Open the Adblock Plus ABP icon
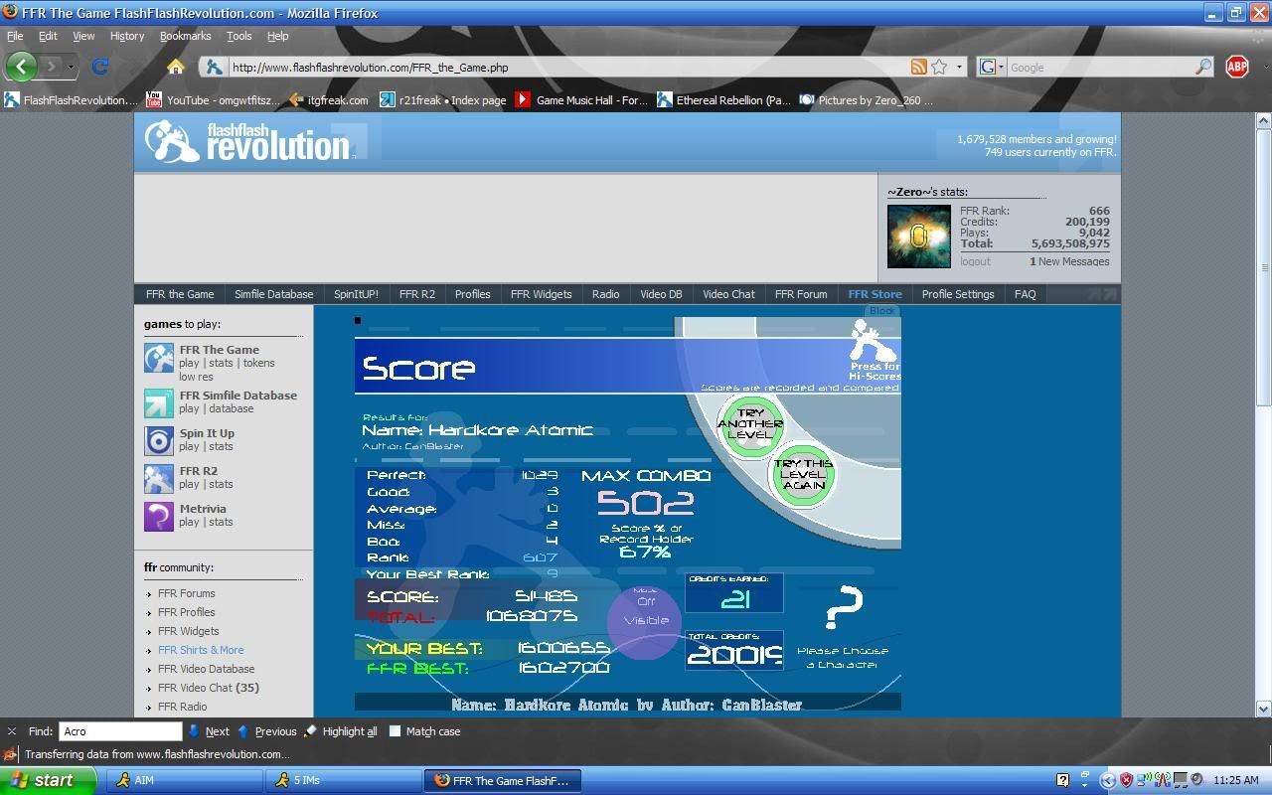This screenshot has height=795, width=1272. pos(1237,67)
